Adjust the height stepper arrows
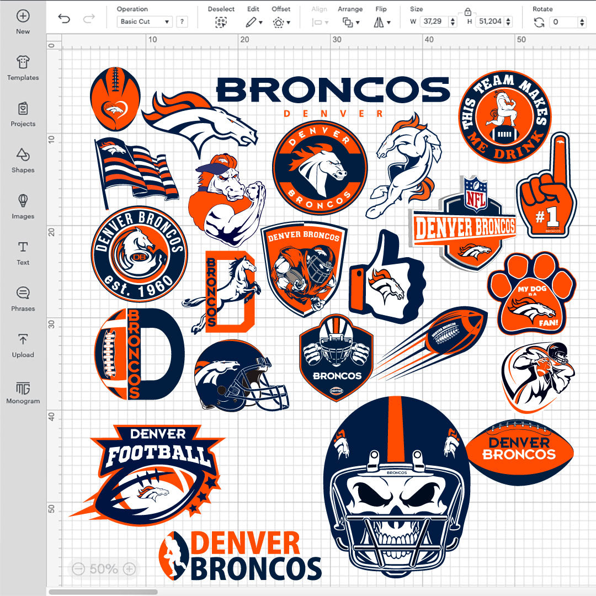The image size is (596, 596). pos(508,22)
